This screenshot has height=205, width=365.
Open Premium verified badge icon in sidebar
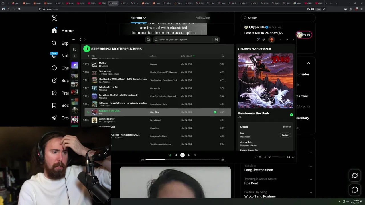coord(54,93)
